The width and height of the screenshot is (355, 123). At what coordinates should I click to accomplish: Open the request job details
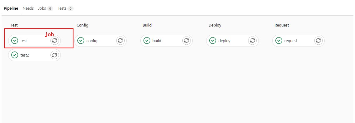point(291,41)
